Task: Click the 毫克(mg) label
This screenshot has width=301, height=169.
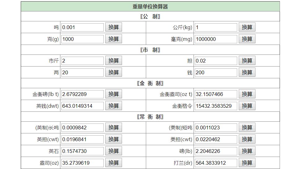Action: pos(181,39)
